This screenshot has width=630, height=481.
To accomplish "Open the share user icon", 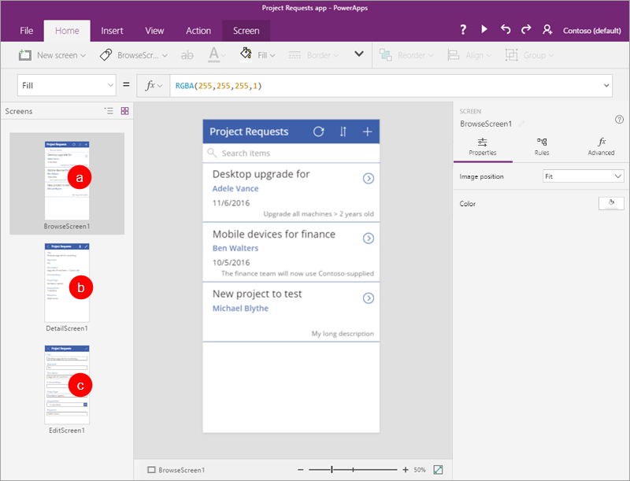I will coord(547,29).
